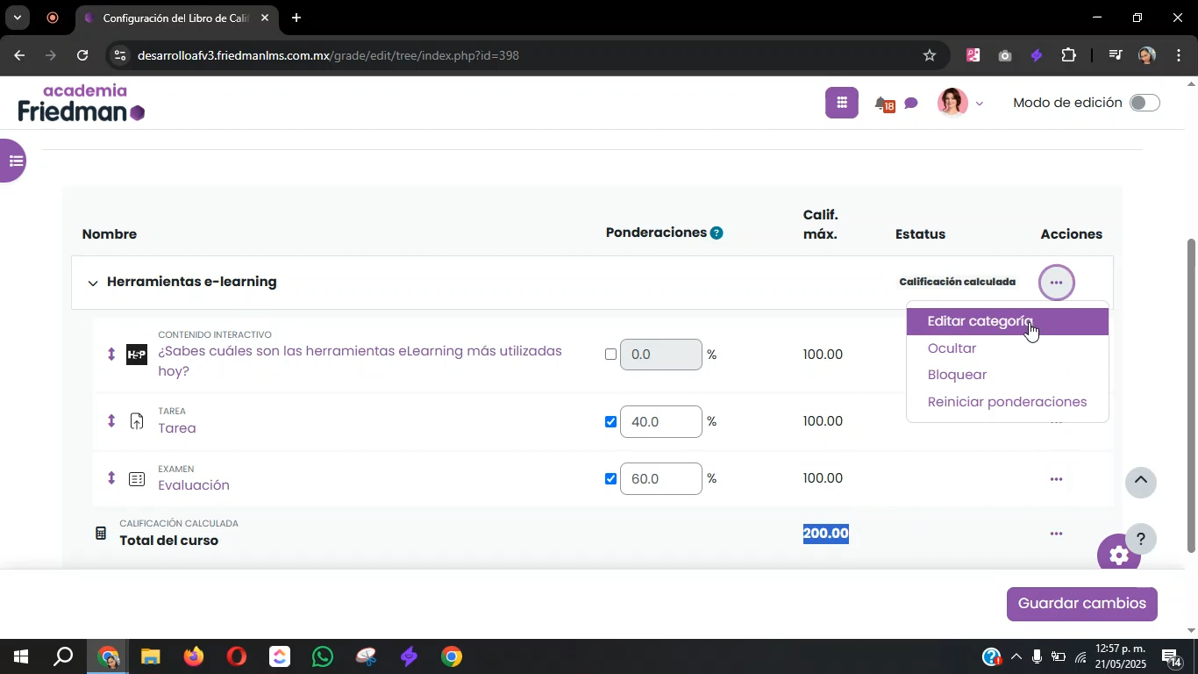Image resolution: width=1198 pixels, height=674 pixels.
Task: Click the scroll-to-top arrow button
Action: click(1141, 482)
